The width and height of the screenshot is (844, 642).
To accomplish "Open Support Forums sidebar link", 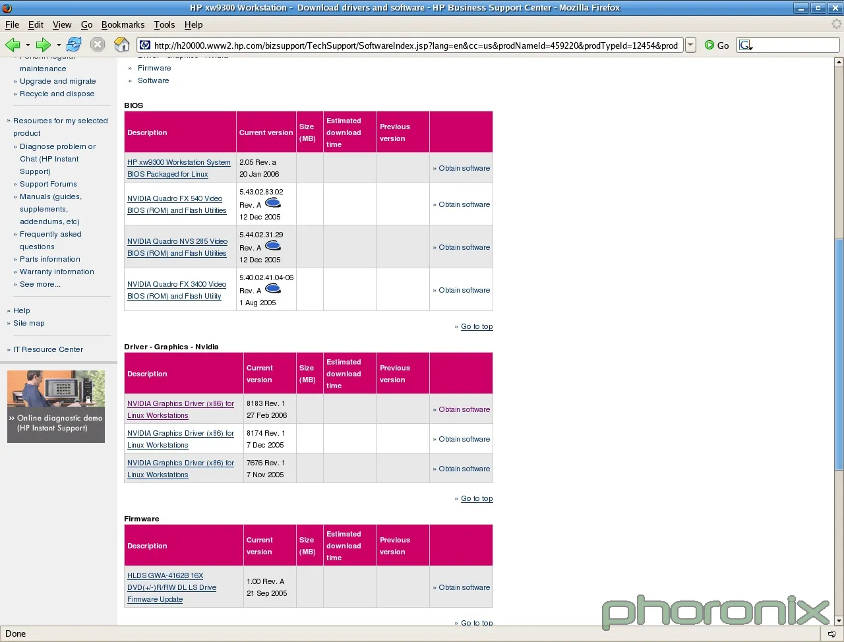I will [48, 184].
